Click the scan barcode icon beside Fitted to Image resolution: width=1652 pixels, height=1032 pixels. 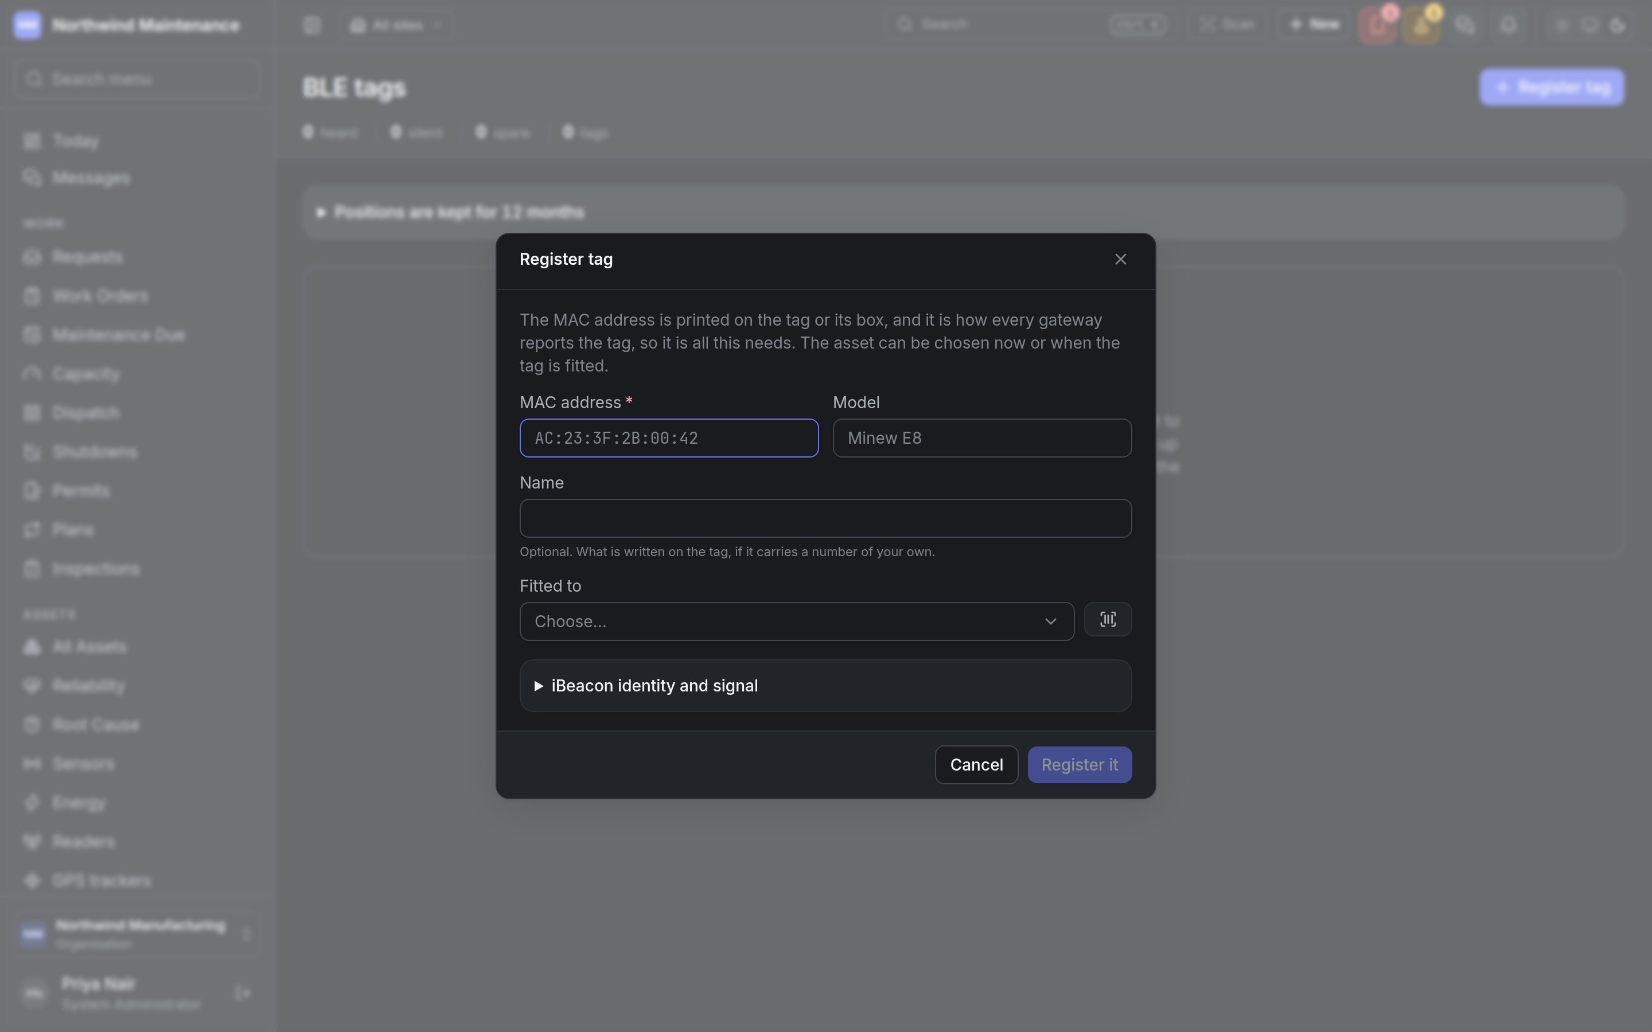[x=1107, y=619]
